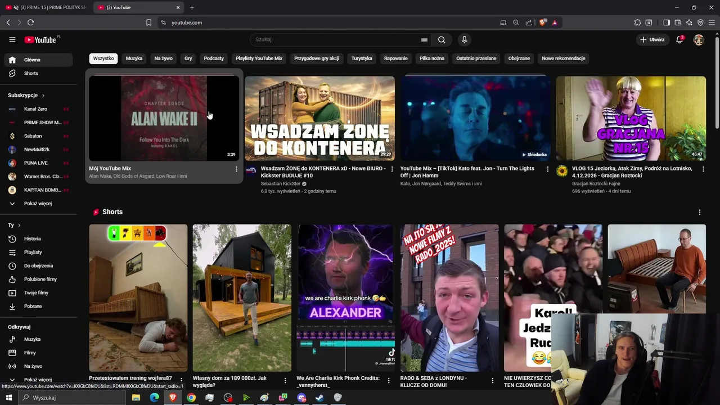The width and height of the screenshot is (720, 405).
Task: Open options for Mój YouTube Mix
Action: pyautogui.click(x=236, y=169)
